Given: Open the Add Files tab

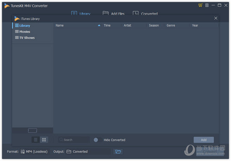Looking at the screenshot, I should point(113,13).
